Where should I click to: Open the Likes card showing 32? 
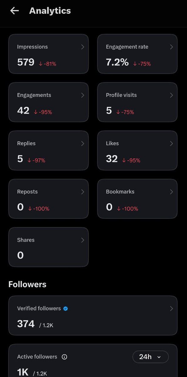tap(137, 150)
